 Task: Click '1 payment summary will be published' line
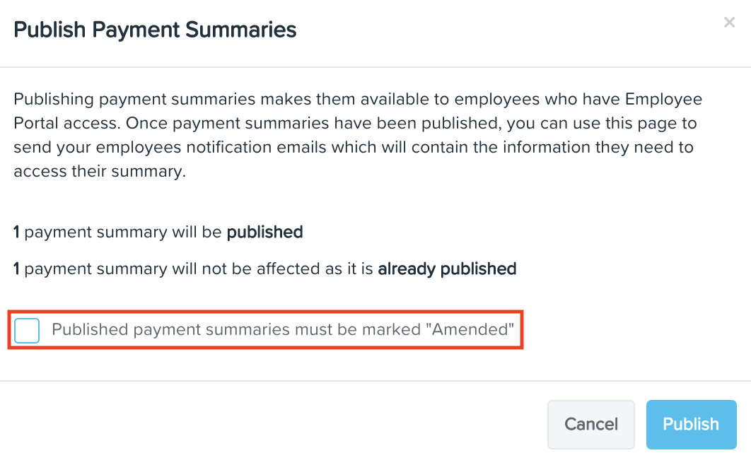157,232
